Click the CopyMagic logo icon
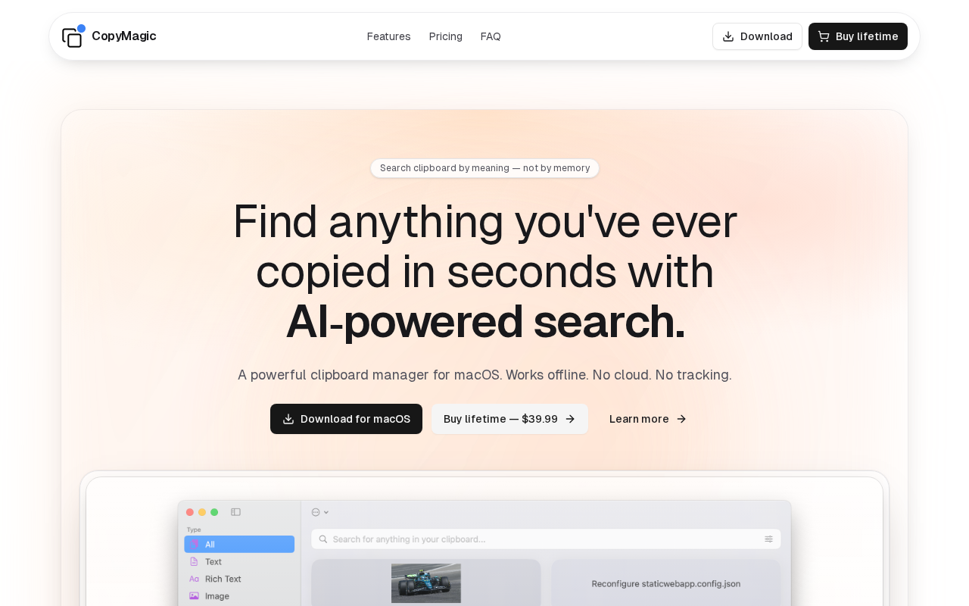Image resolution: width=969 pixels, height=606 pixels. (73, 36)
